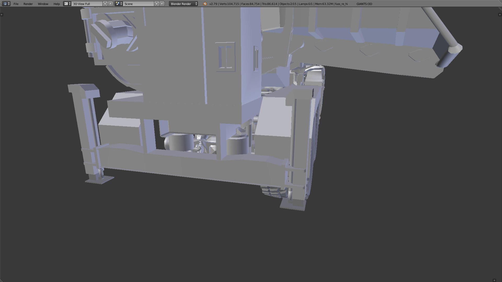Click the 3D View Full layout name field
Screen dimensions: 502x282
[x=87, y=4]
